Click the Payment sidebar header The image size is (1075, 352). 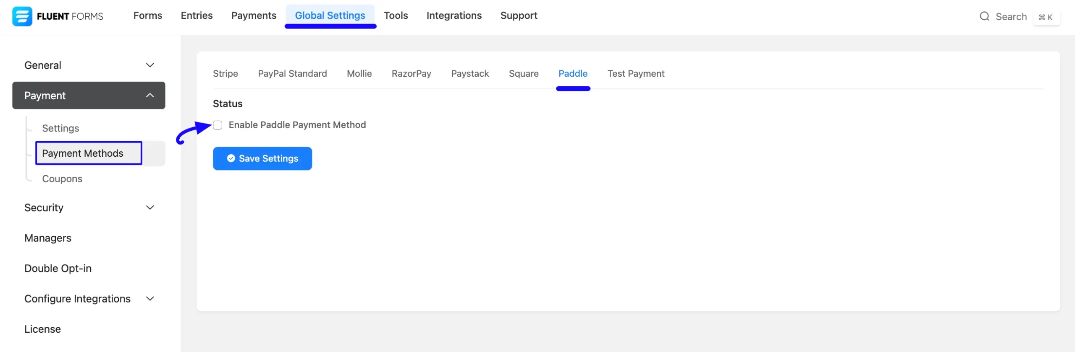point(89,96)
